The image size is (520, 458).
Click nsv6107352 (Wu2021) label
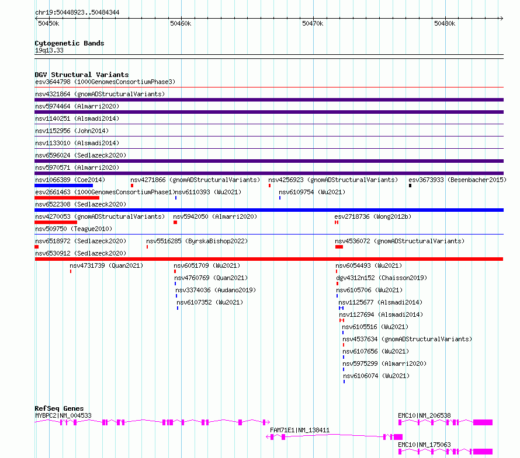(x=210, y=302)
